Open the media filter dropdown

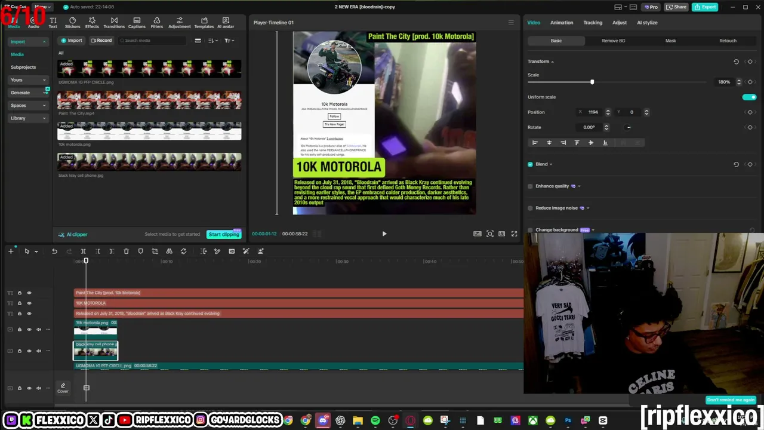pyautogui.click(x=229, y=41)
